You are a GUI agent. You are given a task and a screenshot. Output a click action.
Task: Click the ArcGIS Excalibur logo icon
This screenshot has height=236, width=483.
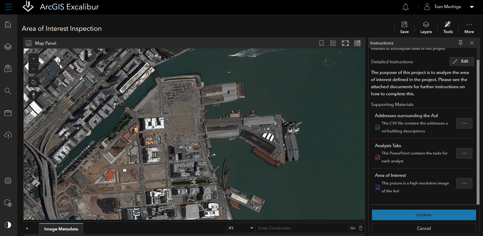(x=28, y=6)
